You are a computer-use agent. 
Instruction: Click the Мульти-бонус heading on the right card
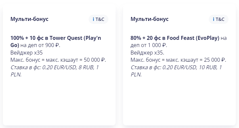149,19
